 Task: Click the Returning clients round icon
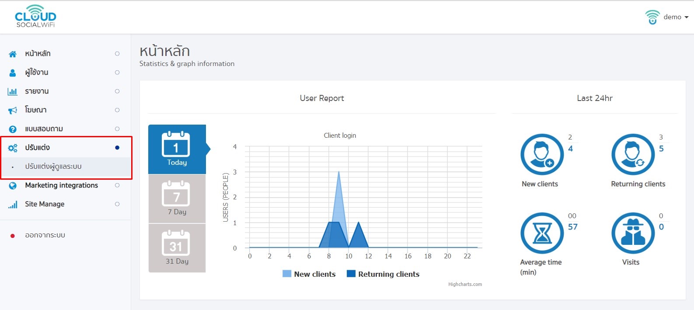click(x=633, y=154)
